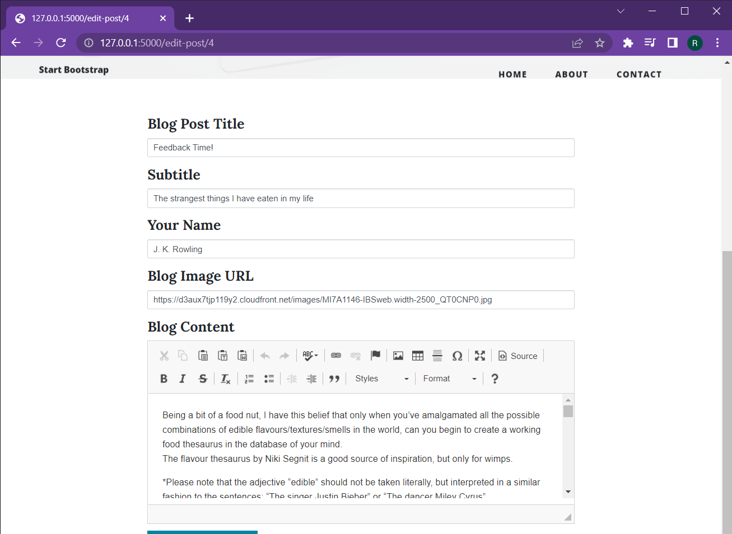The height and width of the screenshot is (534, 732).
Task: Open HOME nav link
Action: pos(512,74)
